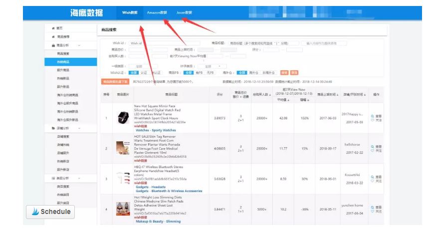Switch to the Wish数据 tab

(x=130, y=12)
